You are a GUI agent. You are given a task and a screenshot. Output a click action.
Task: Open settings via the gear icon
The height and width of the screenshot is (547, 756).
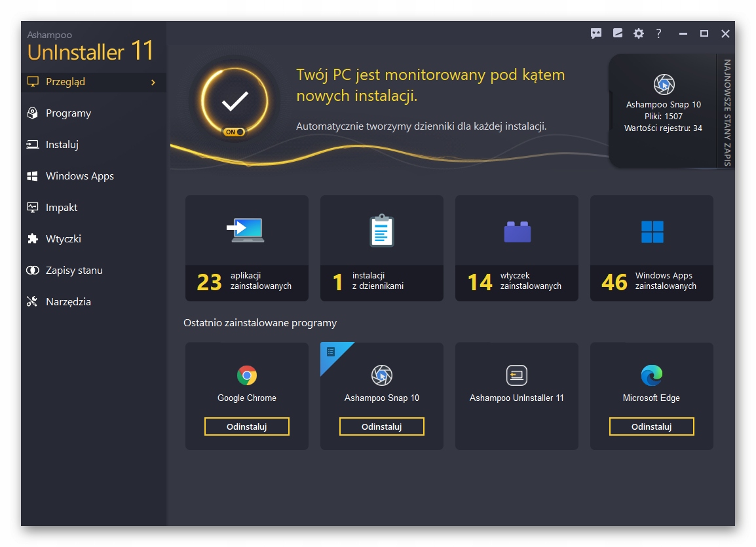pyautogui.click(x=638, y=33)
